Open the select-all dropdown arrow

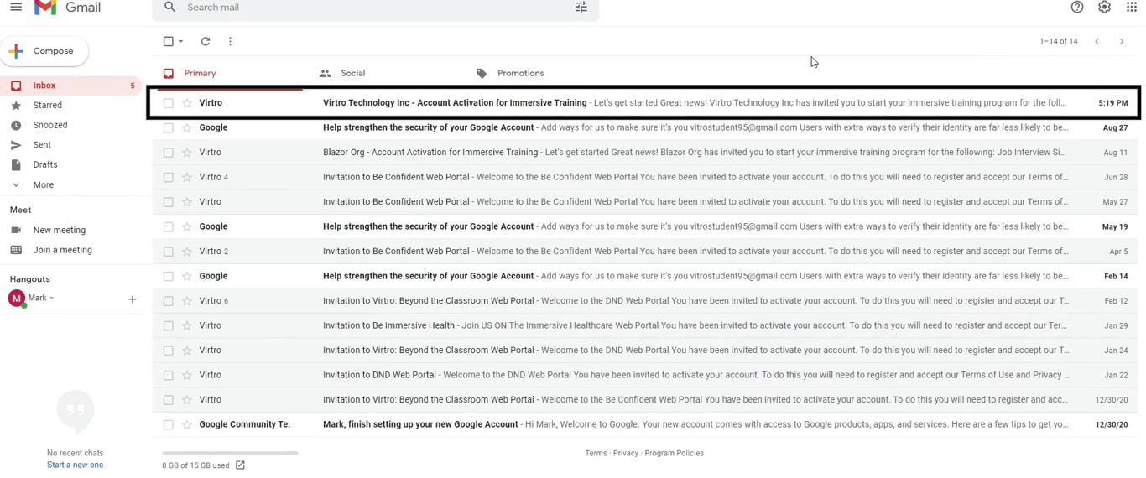click(x=181, y=42)
